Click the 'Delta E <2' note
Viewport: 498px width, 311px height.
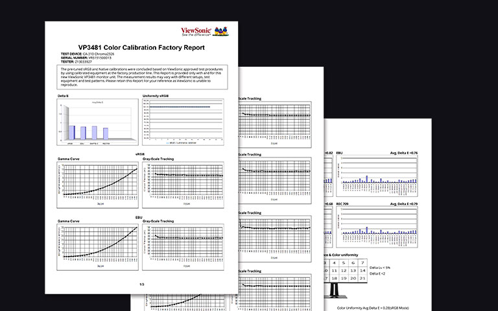pos(377,273)
